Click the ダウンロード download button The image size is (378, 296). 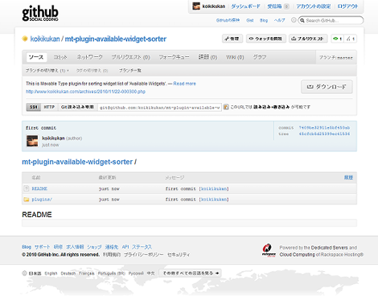[x=327, y=87]
